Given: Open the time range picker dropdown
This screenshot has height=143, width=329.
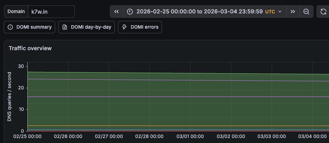Looking at the screenshot, I should click(204, 12).
